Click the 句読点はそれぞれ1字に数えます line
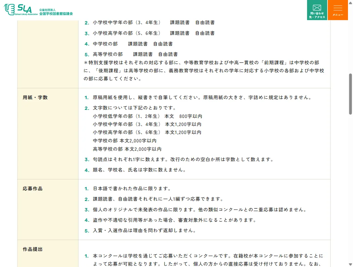Screen dimensions: 353x267 pyautogui.click(x=183, y=159)
